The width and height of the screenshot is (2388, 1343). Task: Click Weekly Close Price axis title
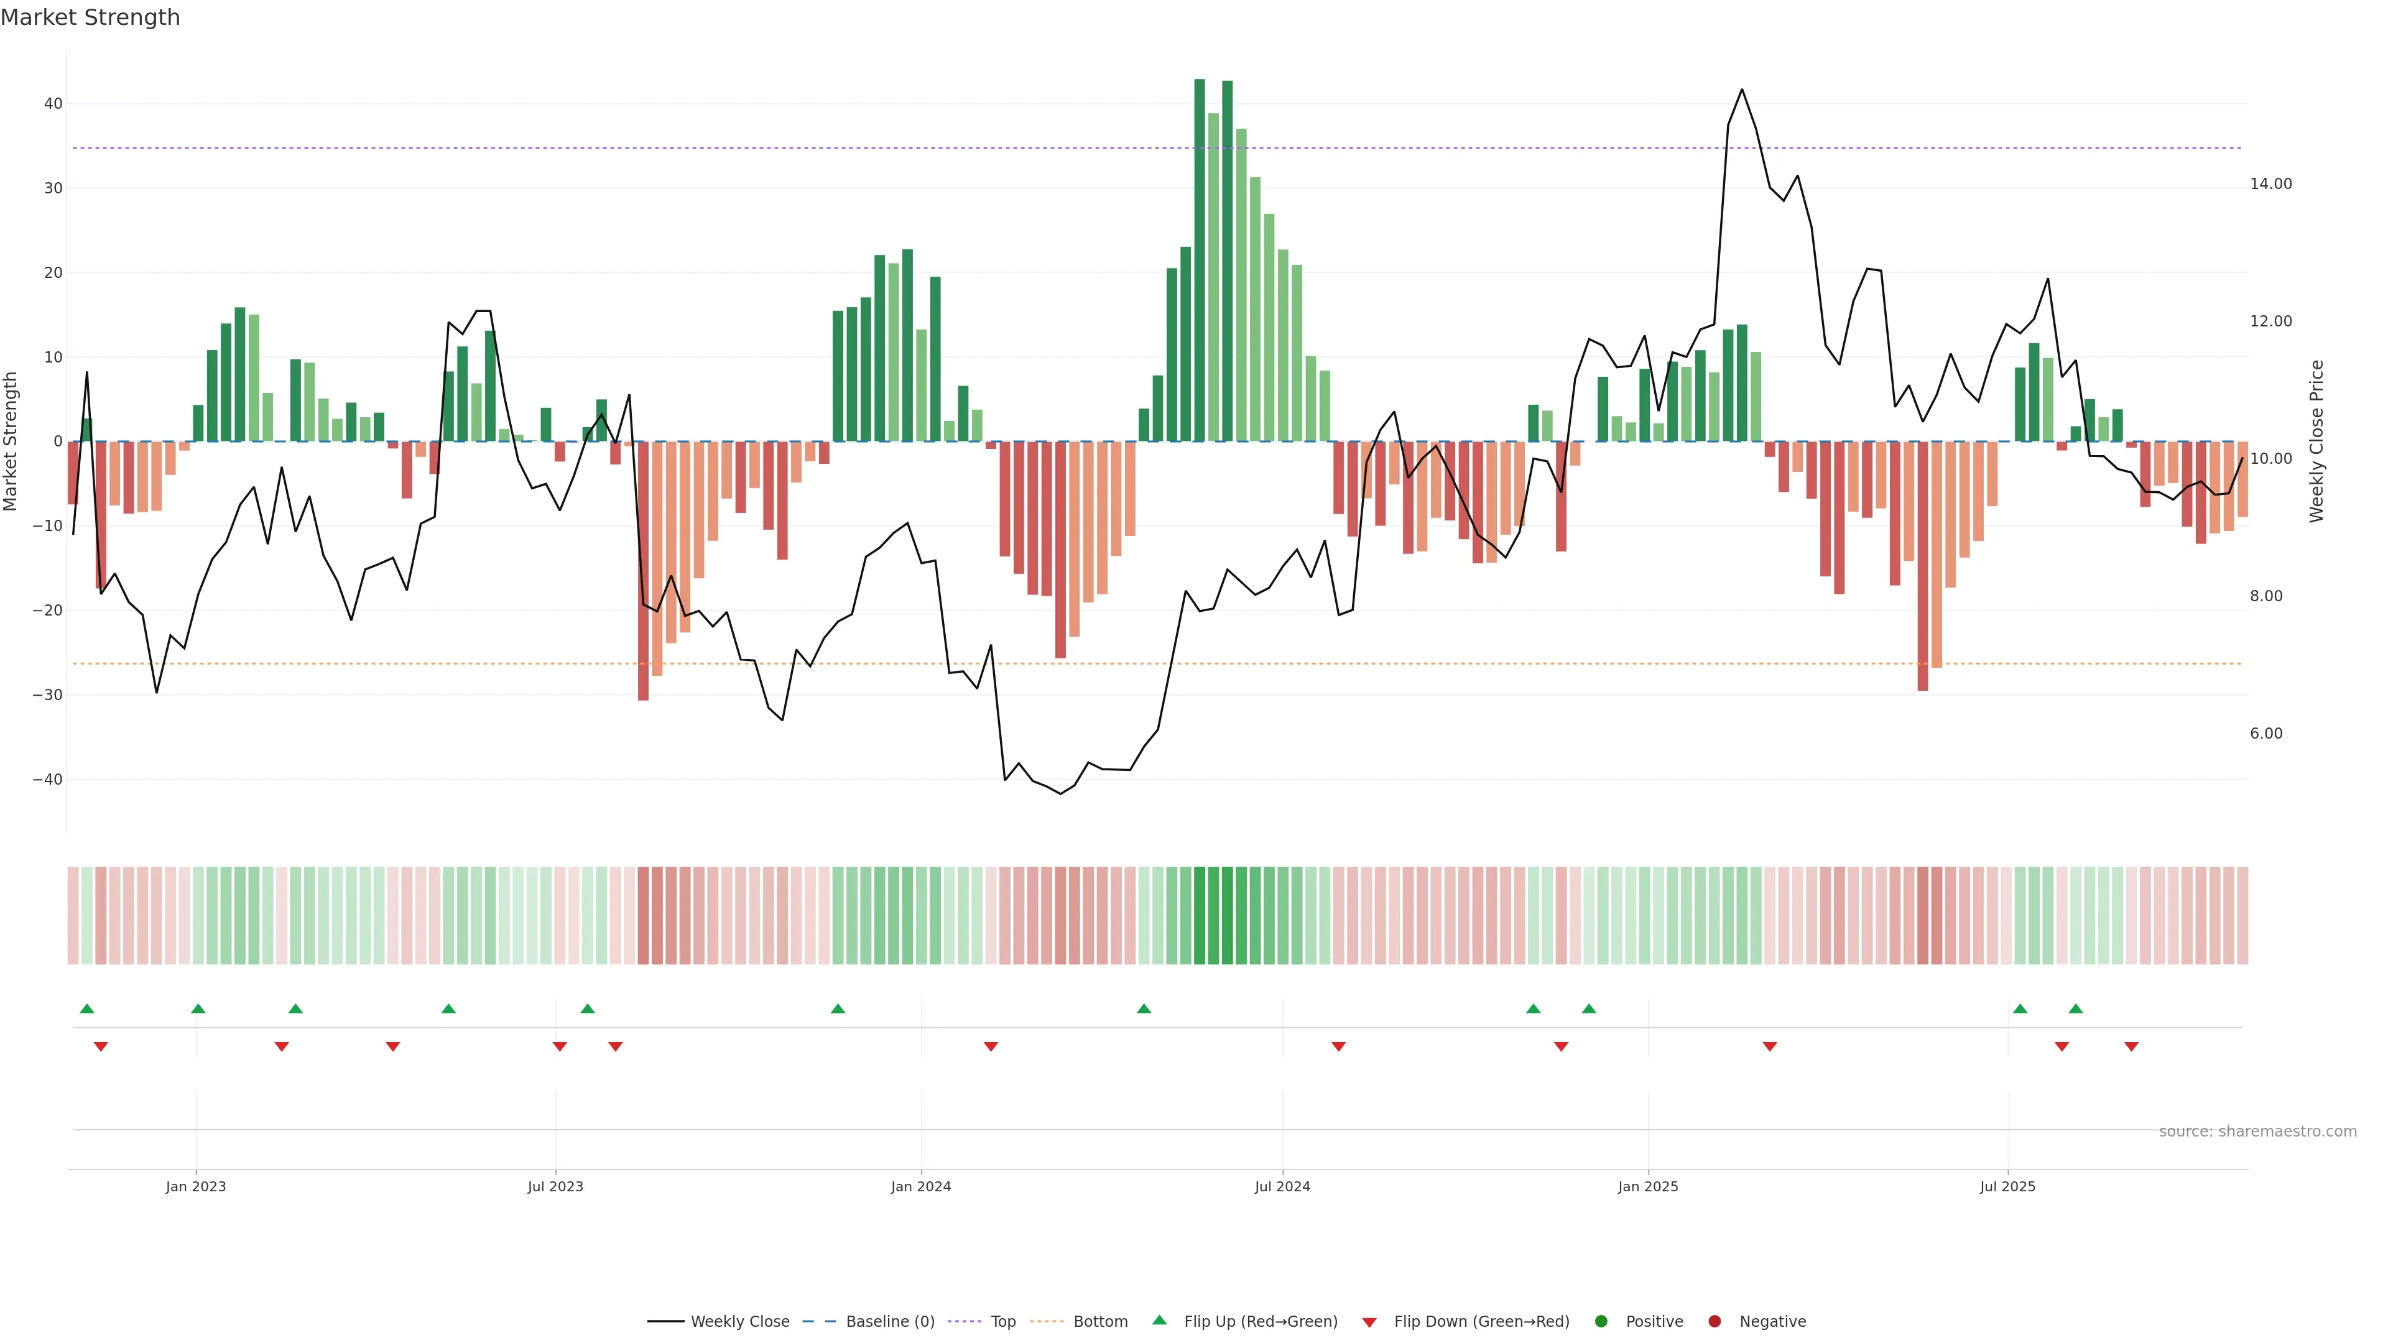pyautogui.click(x=2316, y=441)
